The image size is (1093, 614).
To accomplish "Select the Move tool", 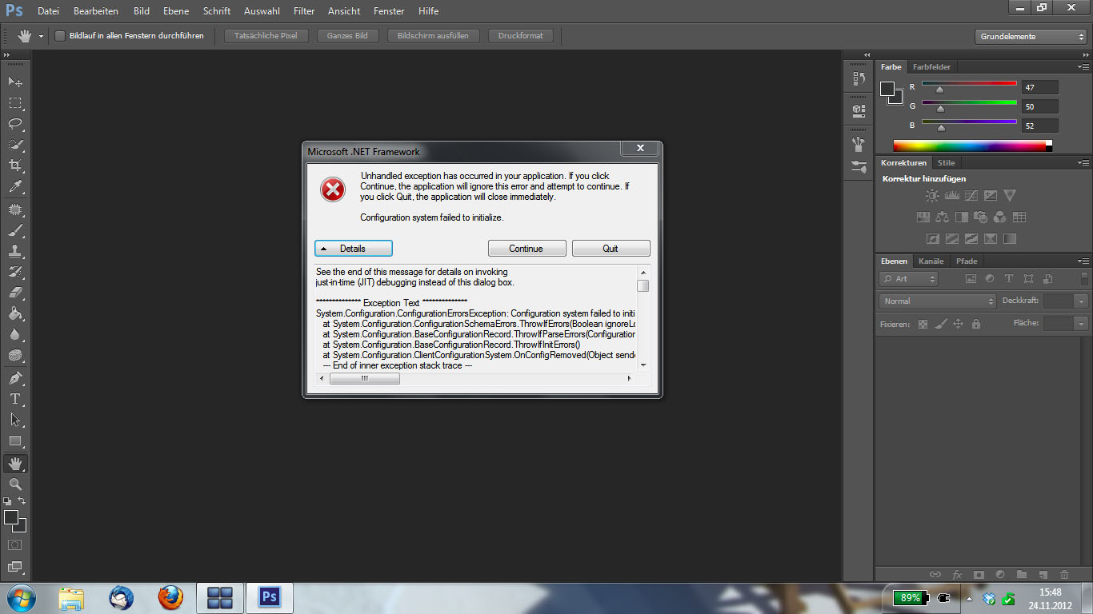I will pyautogui.click(x=15, y=82).
